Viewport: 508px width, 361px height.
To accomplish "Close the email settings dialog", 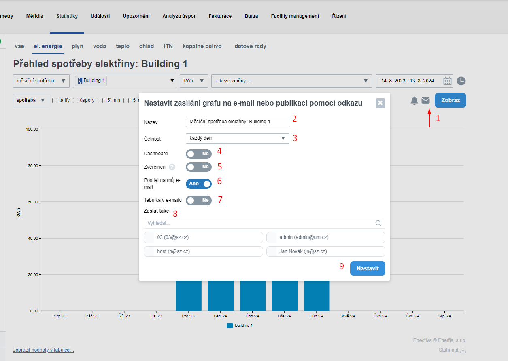I will coord(380,103).
